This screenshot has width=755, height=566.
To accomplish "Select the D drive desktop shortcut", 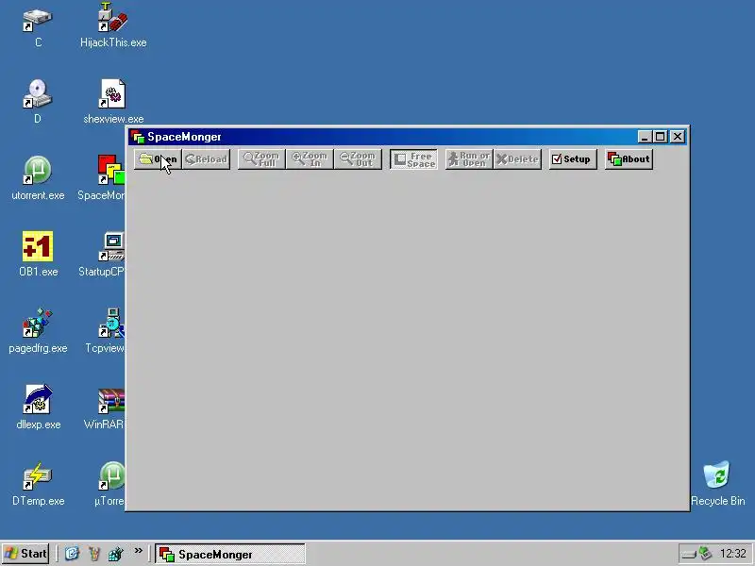I will click(x=38, y=102).
